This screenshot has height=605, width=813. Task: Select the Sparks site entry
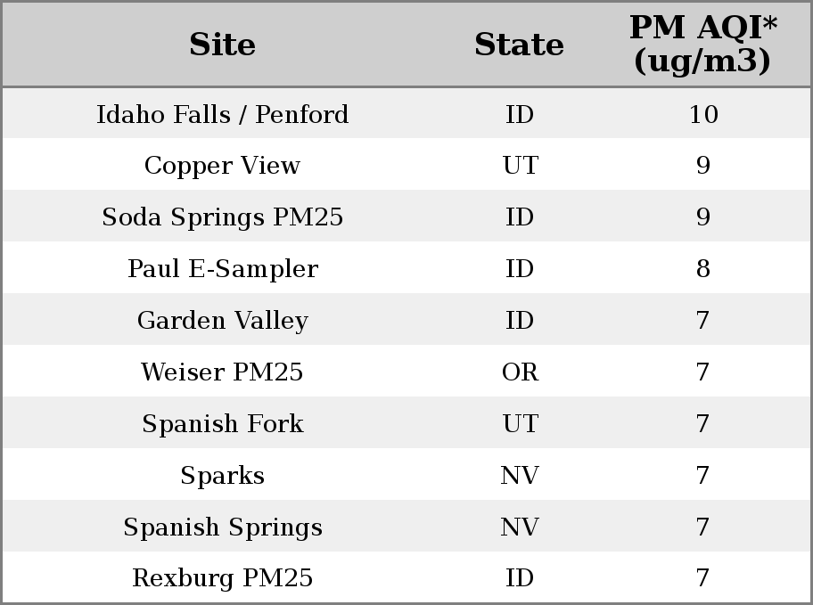click(223, 476)
